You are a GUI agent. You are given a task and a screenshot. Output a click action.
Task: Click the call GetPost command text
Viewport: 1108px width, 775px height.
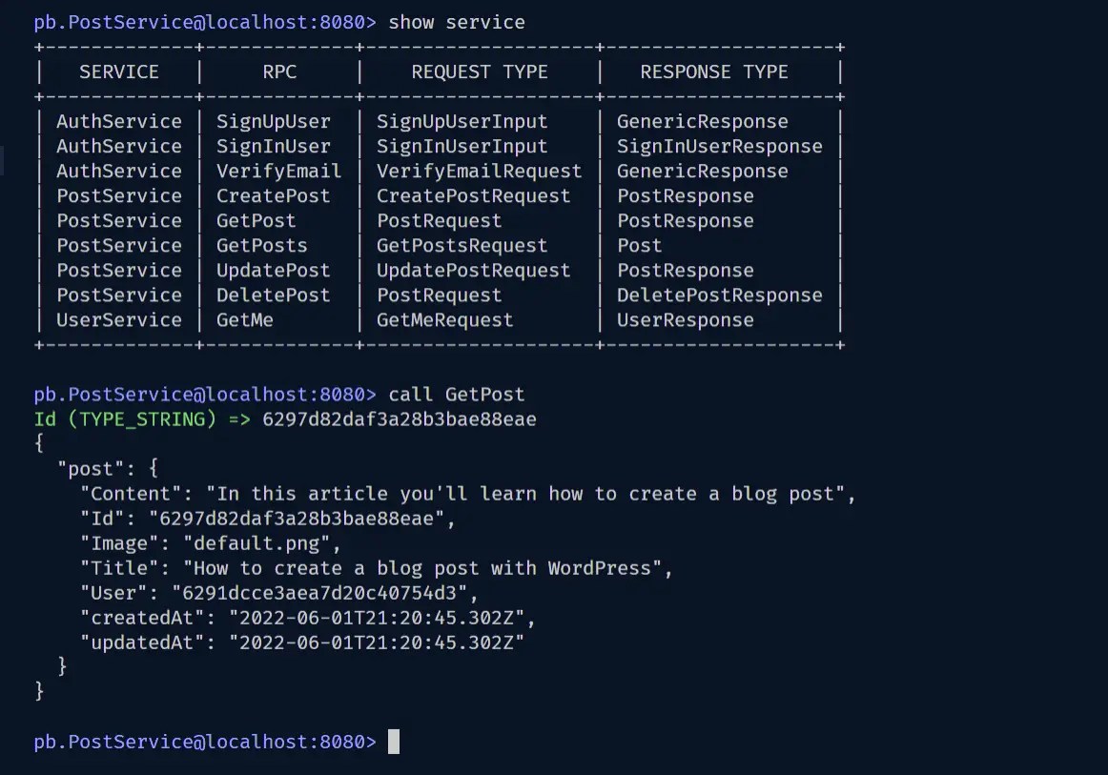click(x=462, y=394)
